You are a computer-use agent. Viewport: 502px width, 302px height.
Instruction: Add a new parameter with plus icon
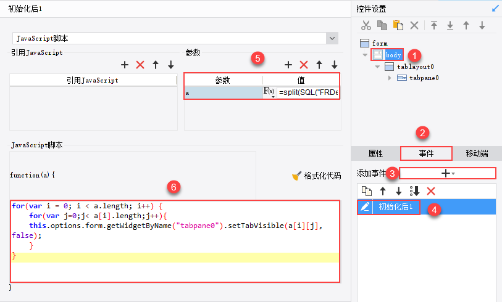click(288, 65)
